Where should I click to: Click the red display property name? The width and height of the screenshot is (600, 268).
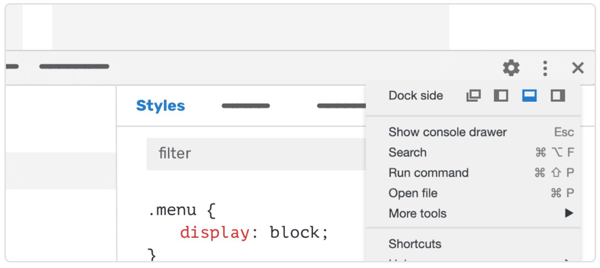click(214, 233)
